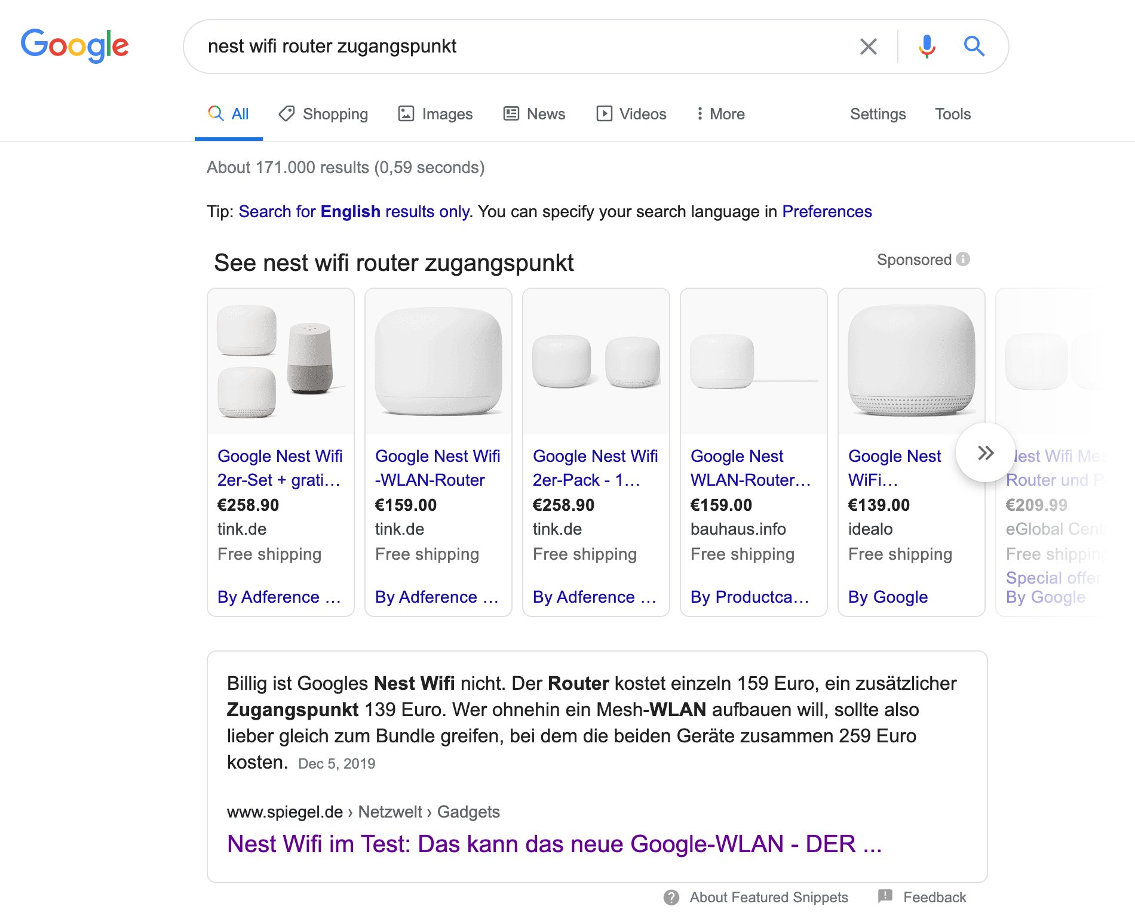Viewport: 1135px width, 919px height.
Task: Click 'By Productca…' under bauhaus.info listing
Action: (x=750, y=597)
